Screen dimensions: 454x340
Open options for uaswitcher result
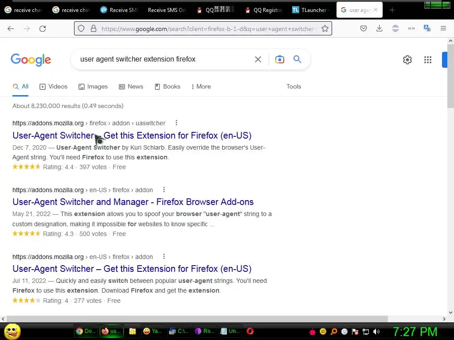coord(176,123)
